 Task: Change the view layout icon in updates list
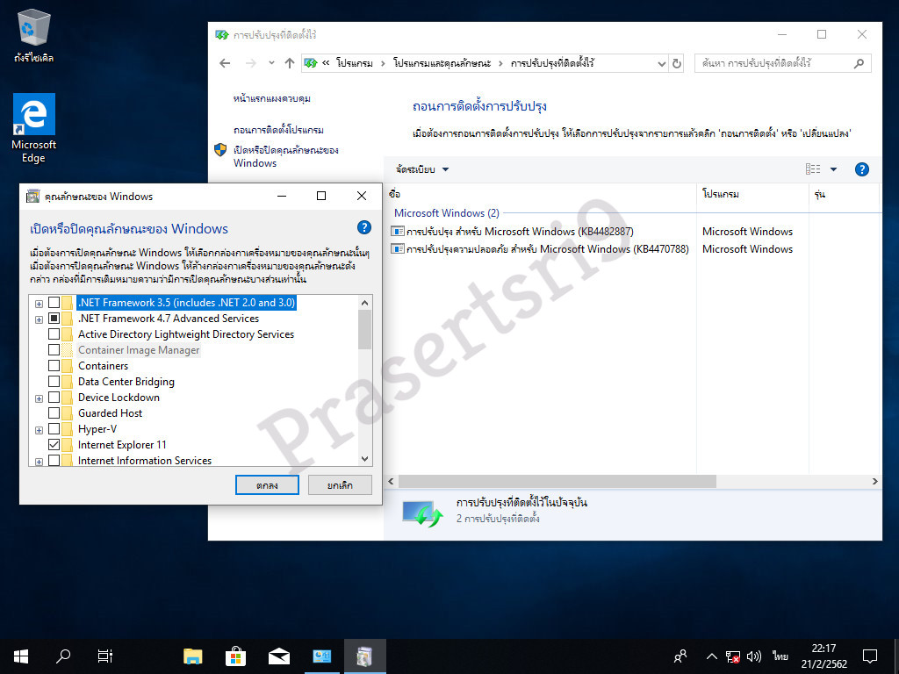[813, 169]
